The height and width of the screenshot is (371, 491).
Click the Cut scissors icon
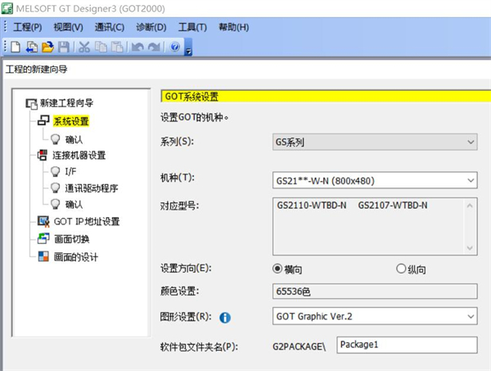coord(84,47)
